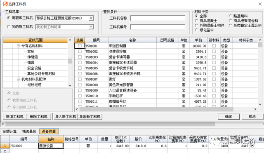Select row header 1 in bottom grid
Viewport: 264px width, 153px height.
[x=5, y=146]
